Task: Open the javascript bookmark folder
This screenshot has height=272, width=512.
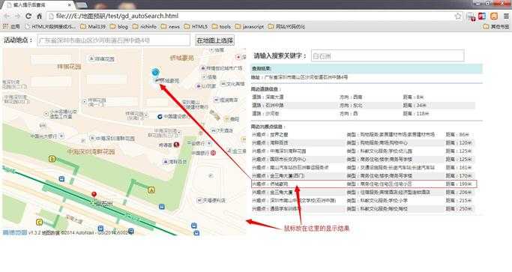Action: point(249,26)
